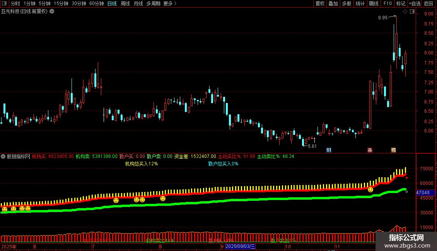This screenshot has height=251, width=437.
Task: Click the 财 financial marker icon
Action: pyautogui.click(x=329, y=150)
